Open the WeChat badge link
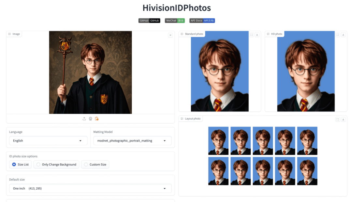This screenshot has height=202, width=352. click(x=175, y=20)
